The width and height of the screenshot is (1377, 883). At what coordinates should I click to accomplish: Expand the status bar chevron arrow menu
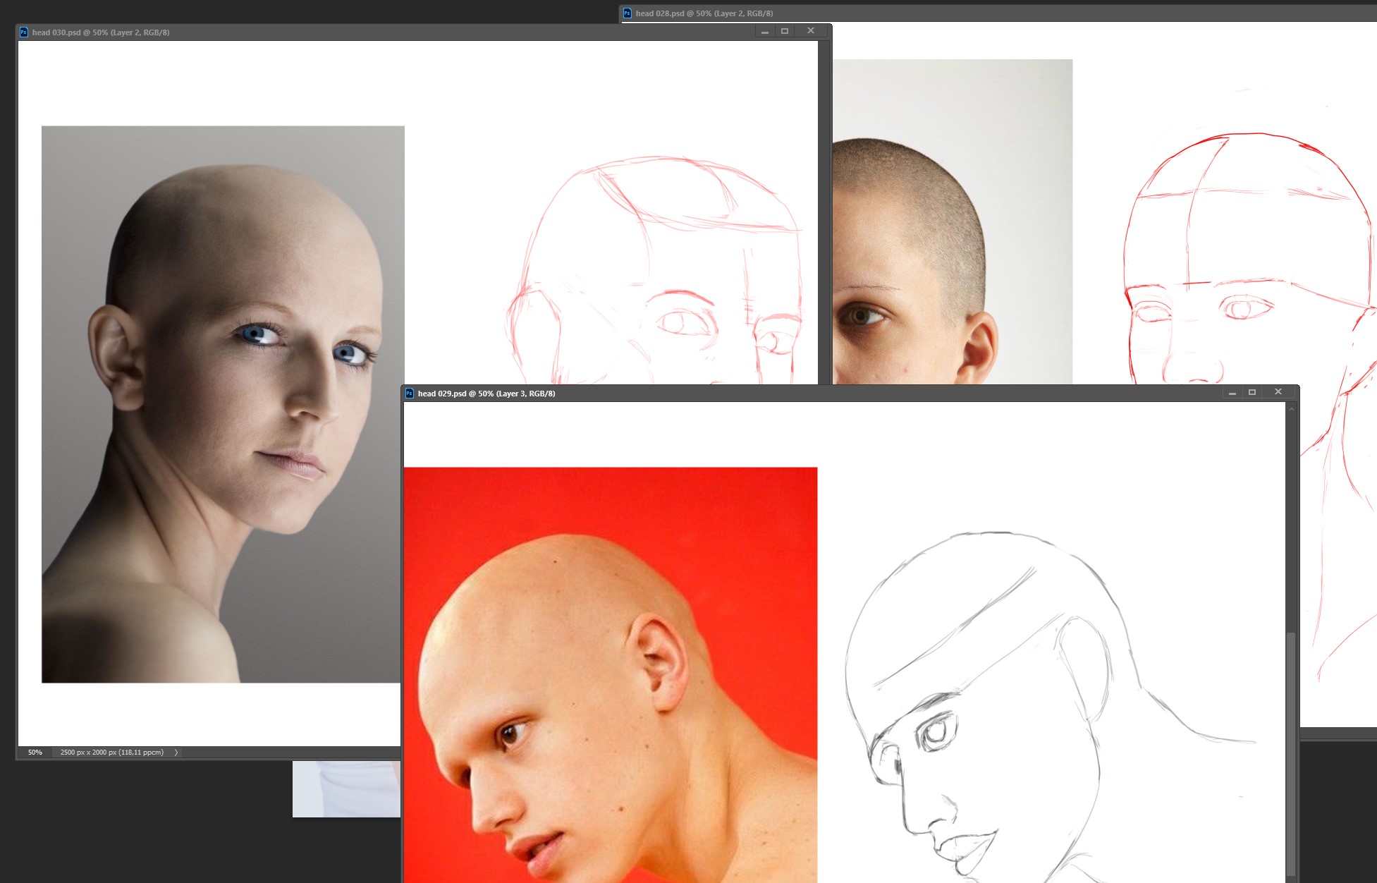(x=176, y=753)
